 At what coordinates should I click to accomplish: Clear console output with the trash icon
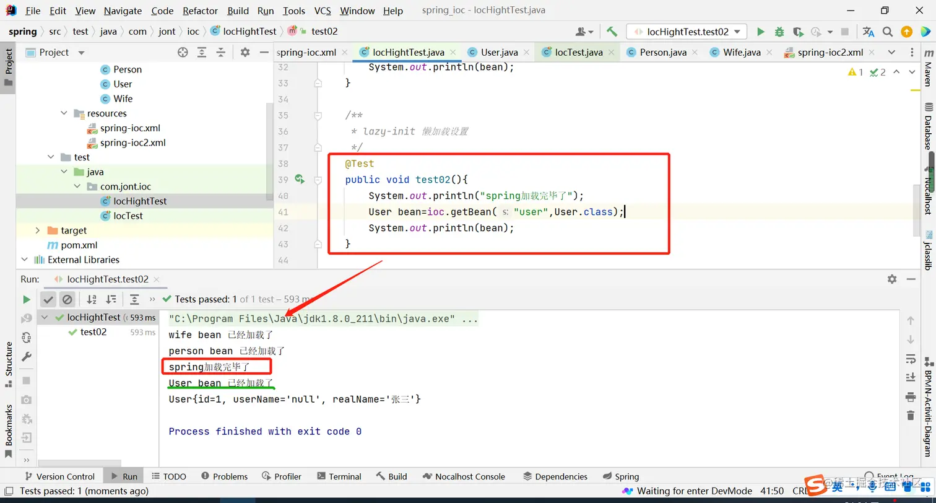(x=910, y=415)
